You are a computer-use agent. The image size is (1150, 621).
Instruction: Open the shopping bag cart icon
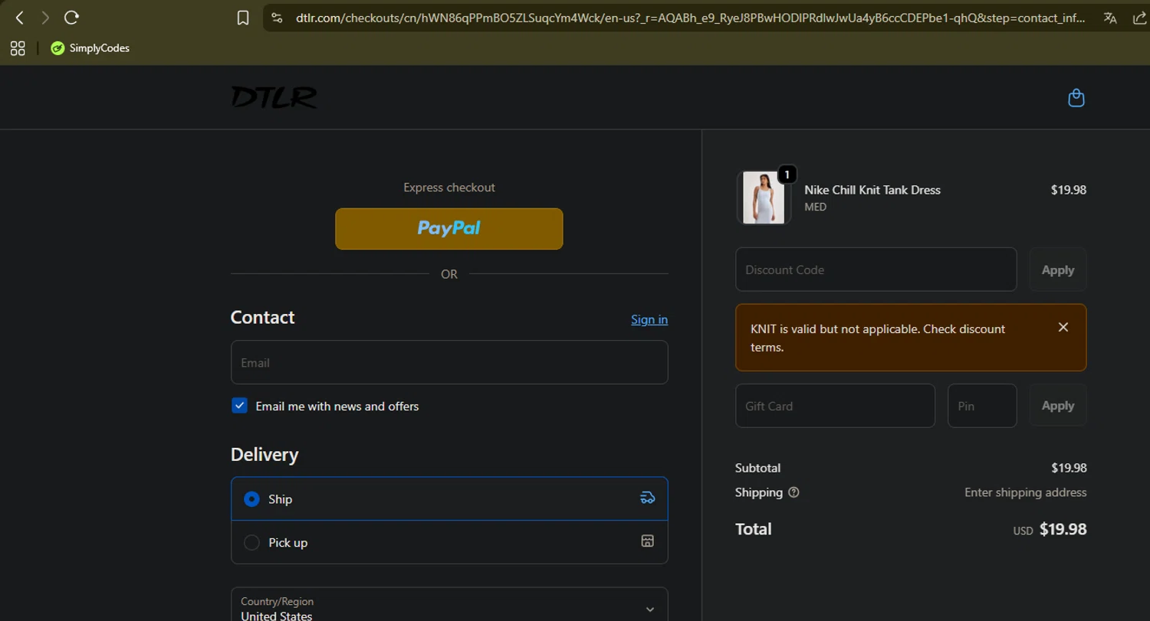point(1076,98)
